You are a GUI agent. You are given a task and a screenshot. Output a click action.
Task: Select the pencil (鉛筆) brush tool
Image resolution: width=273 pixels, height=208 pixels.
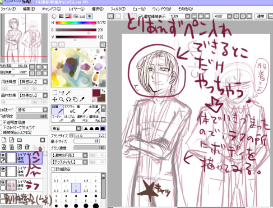[57, 109]
